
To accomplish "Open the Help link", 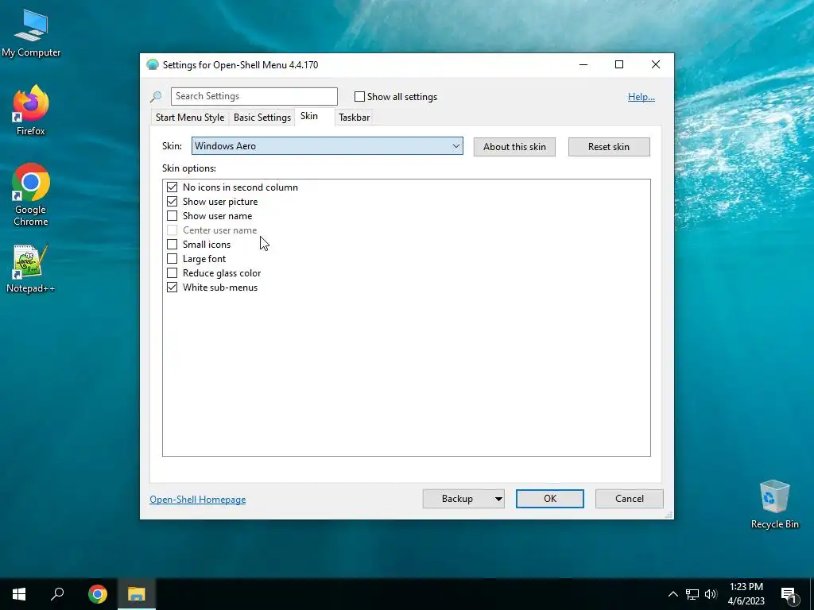I will pyautogui.click(x=642, y=96).
